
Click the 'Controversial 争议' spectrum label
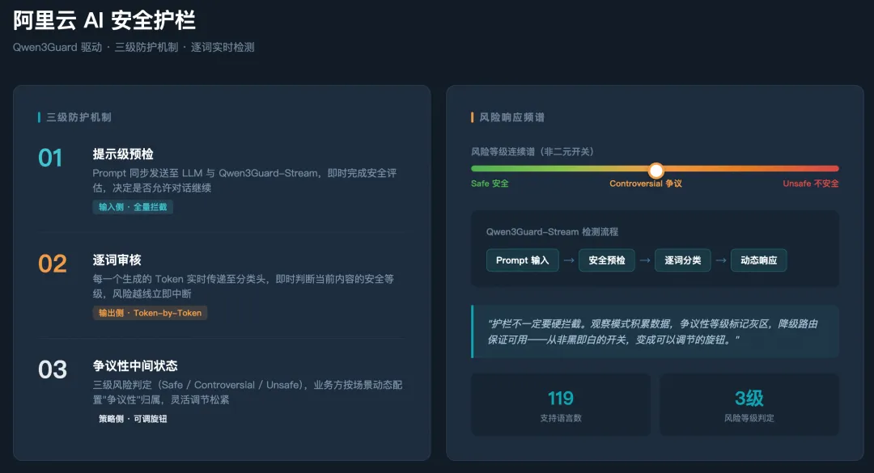[646, 184]
